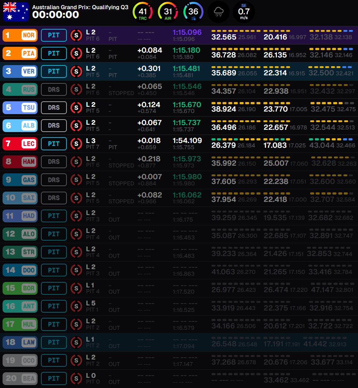Click HAM's sector two time 25.007
This screenshot has height=388, width=358.
276,163
